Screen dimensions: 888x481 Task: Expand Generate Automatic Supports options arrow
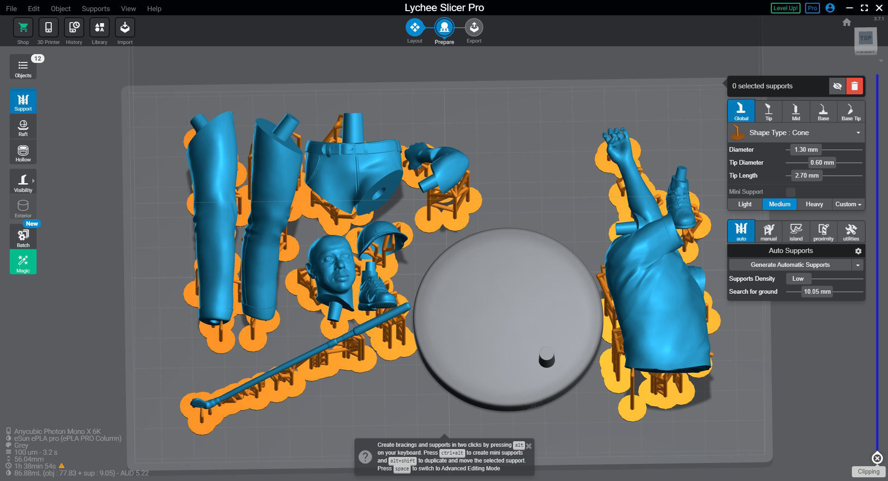coord(858,265)
